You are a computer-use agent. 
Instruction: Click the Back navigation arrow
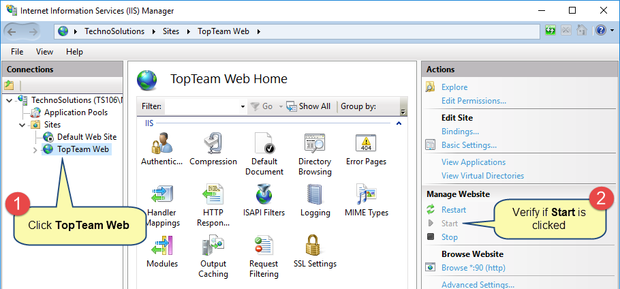coord(12,31)
